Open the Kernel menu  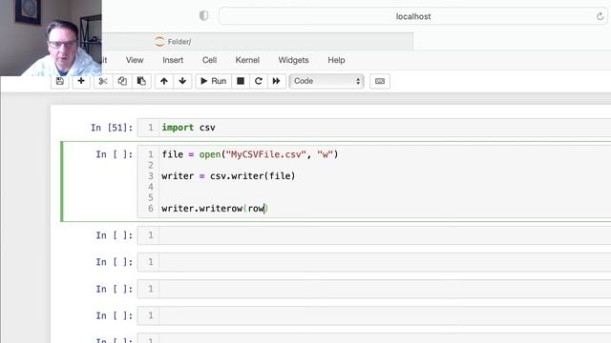point(247,60)
